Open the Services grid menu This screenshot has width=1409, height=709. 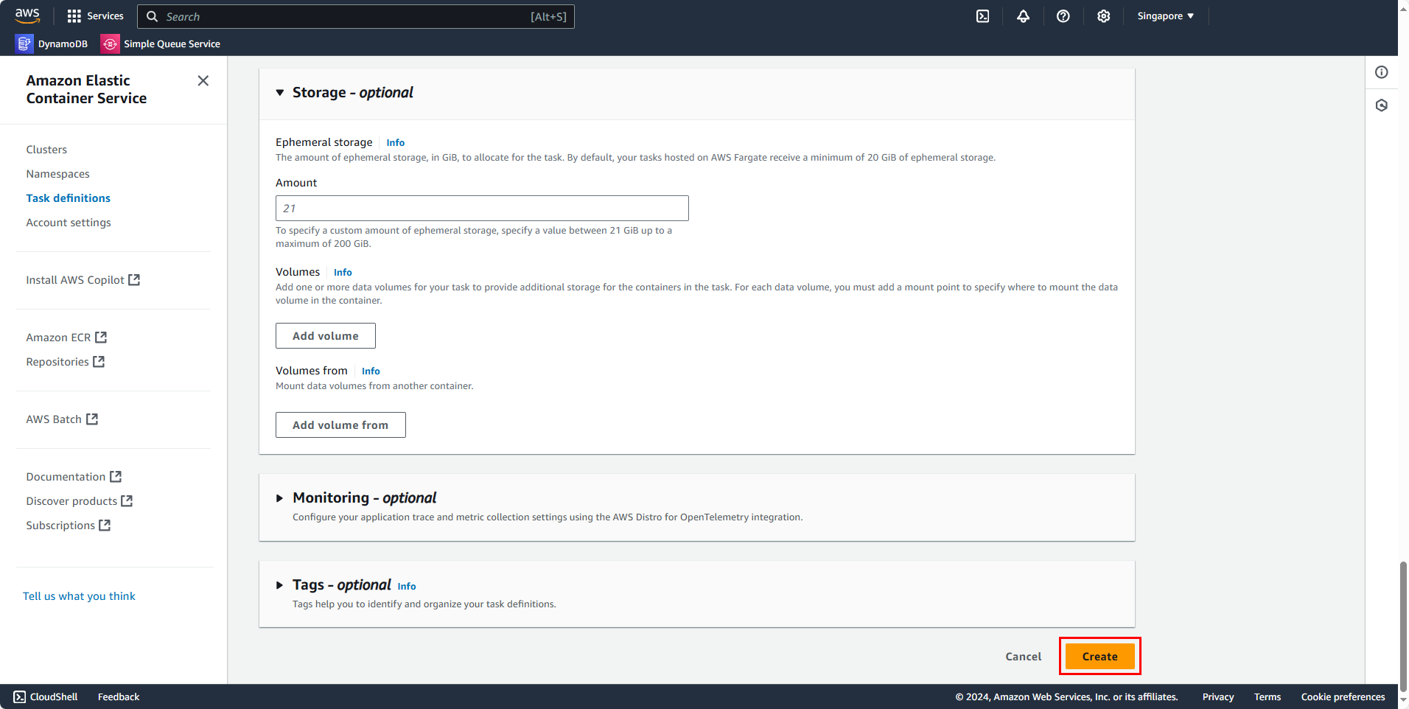point(95,16)
